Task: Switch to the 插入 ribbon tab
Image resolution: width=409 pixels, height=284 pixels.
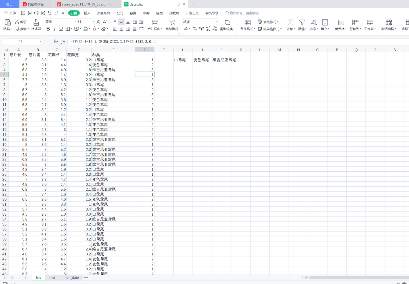Action: click(87, 13)
